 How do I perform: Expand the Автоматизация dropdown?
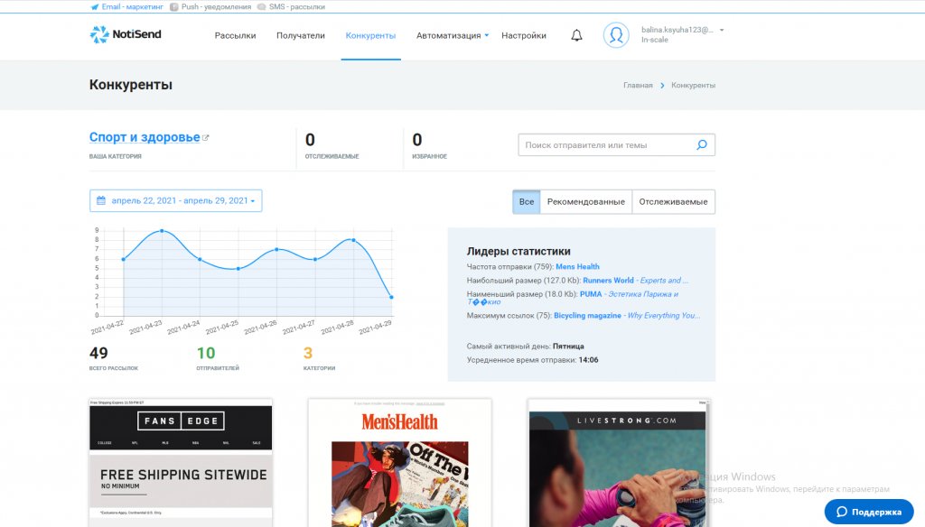(449, 35)
